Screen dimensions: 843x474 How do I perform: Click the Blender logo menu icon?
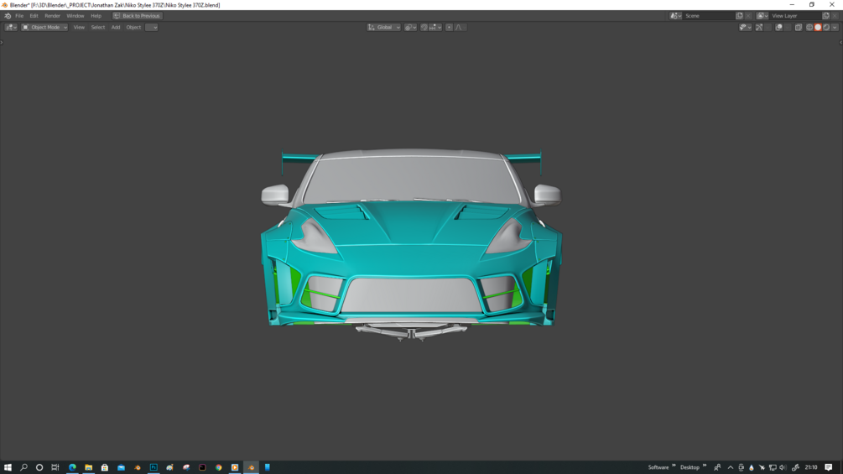click(x=8, y=16)
